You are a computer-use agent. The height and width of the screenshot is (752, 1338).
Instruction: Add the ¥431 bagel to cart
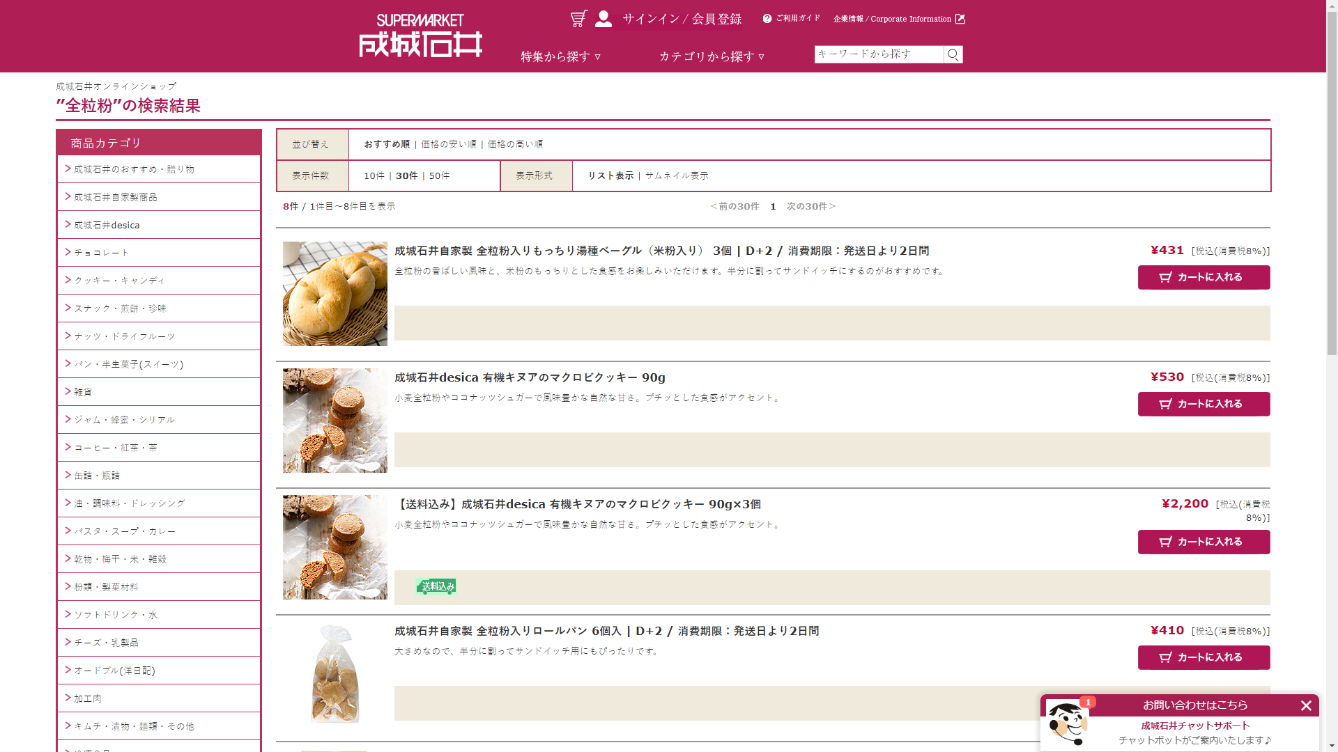(1204, 277)
